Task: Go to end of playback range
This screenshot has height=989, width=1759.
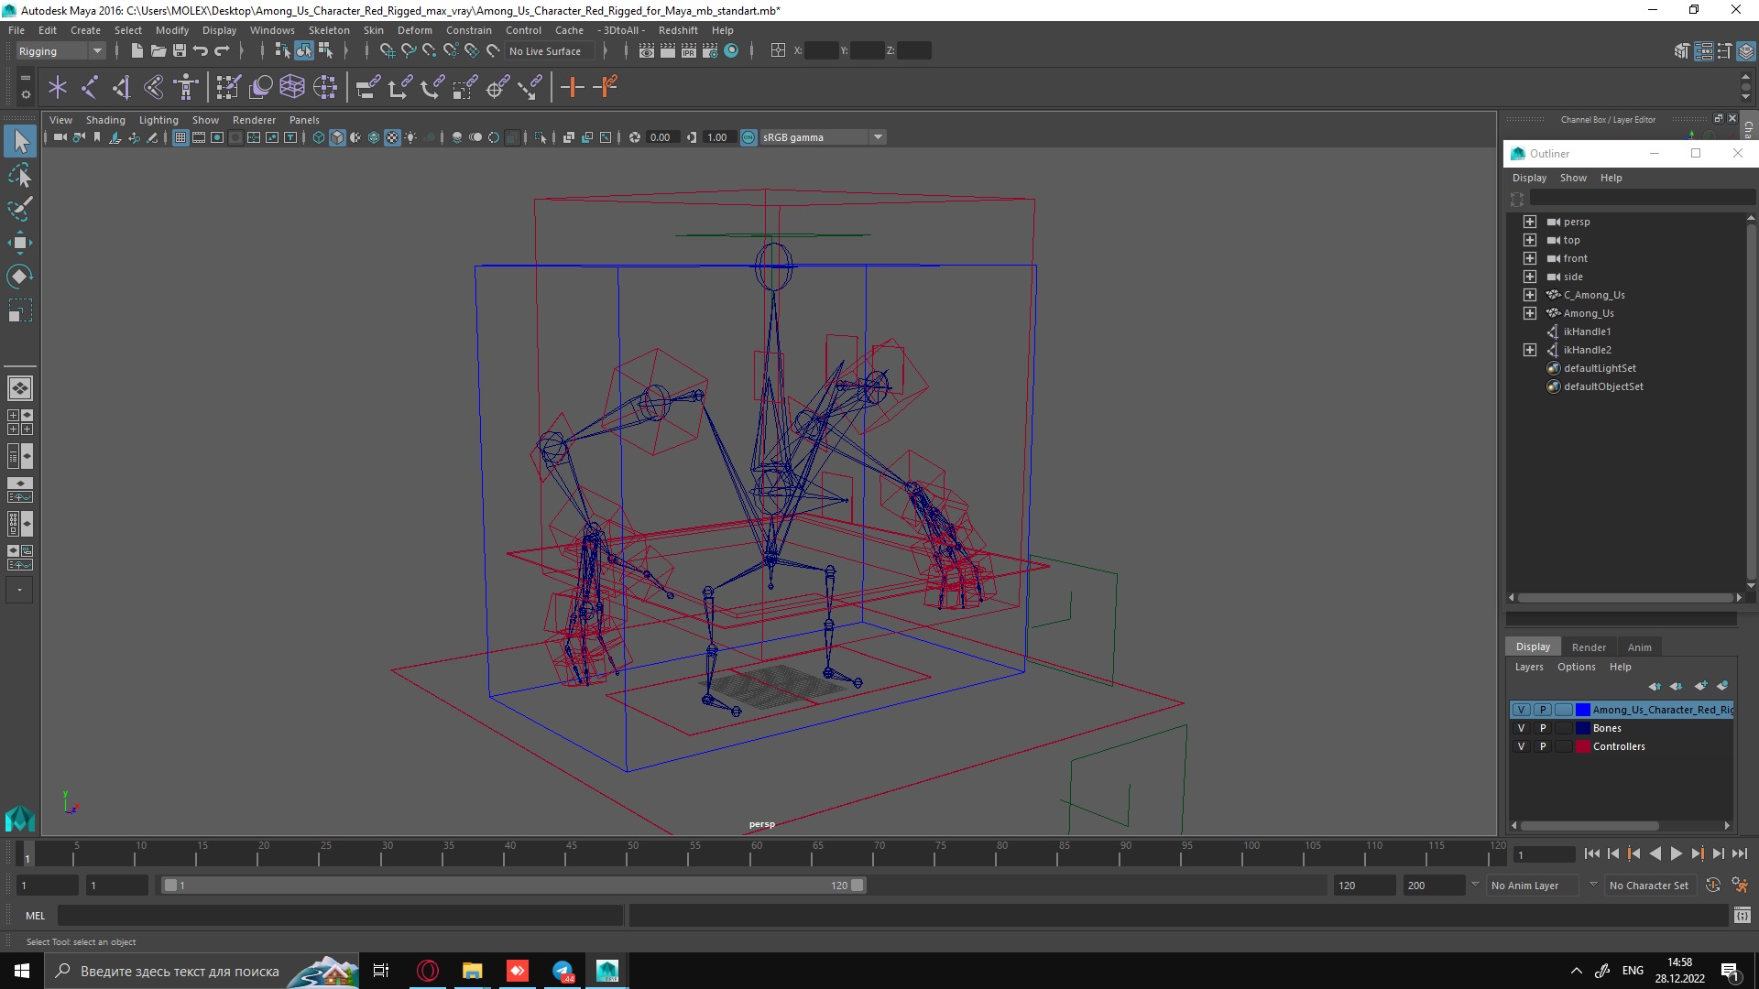Action: pyautogui.click(x=1739, y=853)
